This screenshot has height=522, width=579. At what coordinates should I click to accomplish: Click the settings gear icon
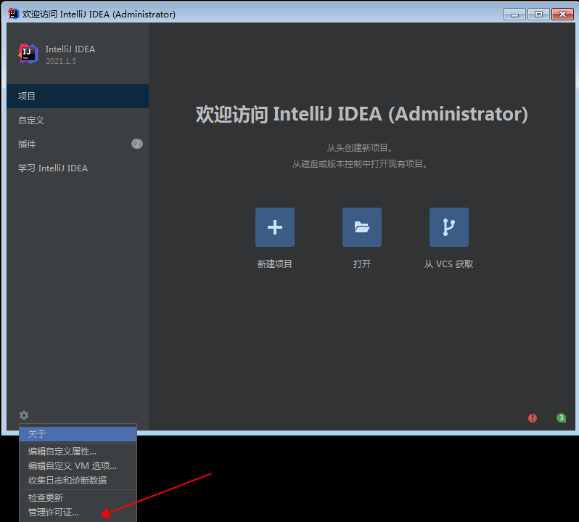[x=24, y=415]
